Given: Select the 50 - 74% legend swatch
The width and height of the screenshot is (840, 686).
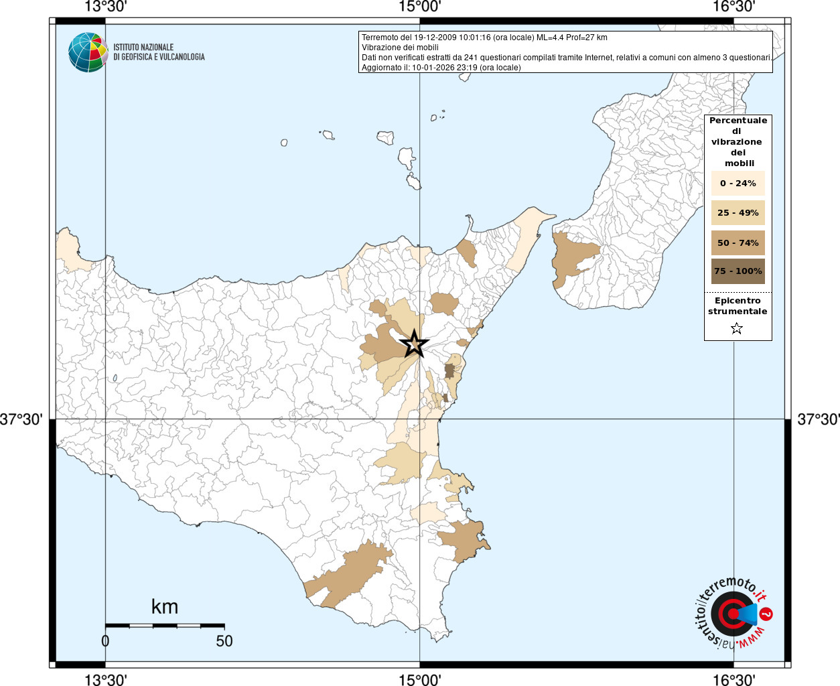Looking at the screenshot, I should tap(738, 243).
